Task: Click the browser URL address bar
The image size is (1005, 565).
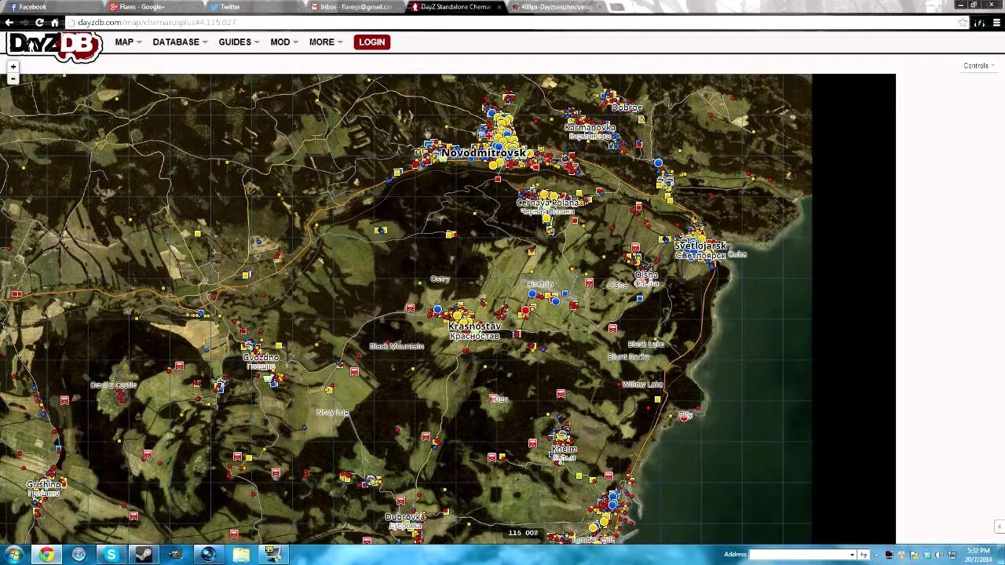Action: point(510,23)
